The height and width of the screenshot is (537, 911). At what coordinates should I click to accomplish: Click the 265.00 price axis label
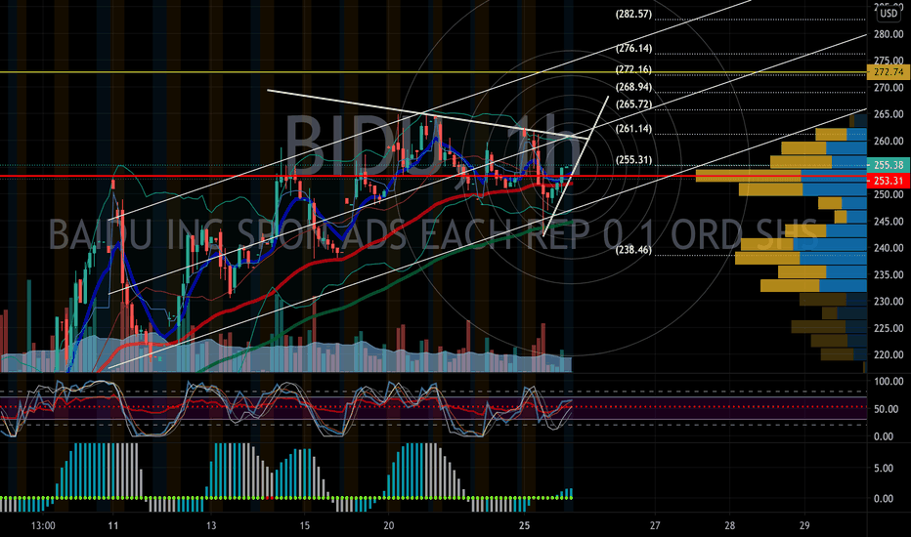pos(889,114)
